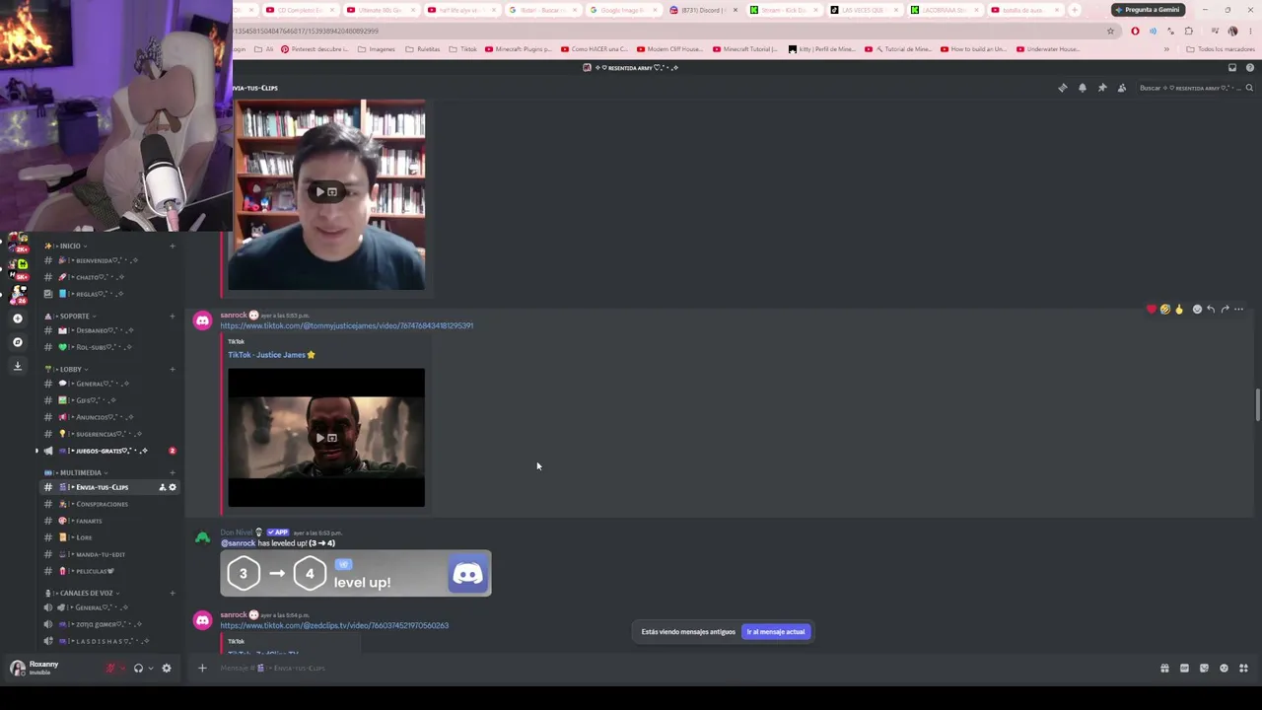React with the yellow hand emoji

click(x=1178, y=310)
